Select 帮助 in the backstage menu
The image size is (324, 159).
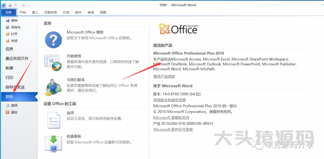point(19,97)
